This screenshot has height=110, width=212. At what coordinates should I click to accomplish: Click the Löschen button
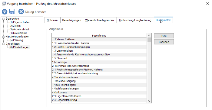click(164, 42)
